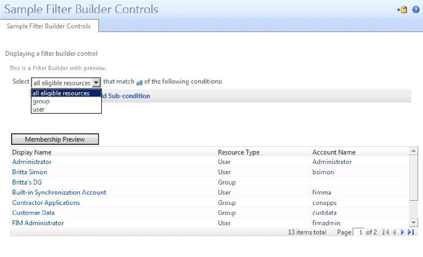Screen dimensions: 423x257
Task: Choose "user" in the open dropdown
Action: [x=39, y=109]
